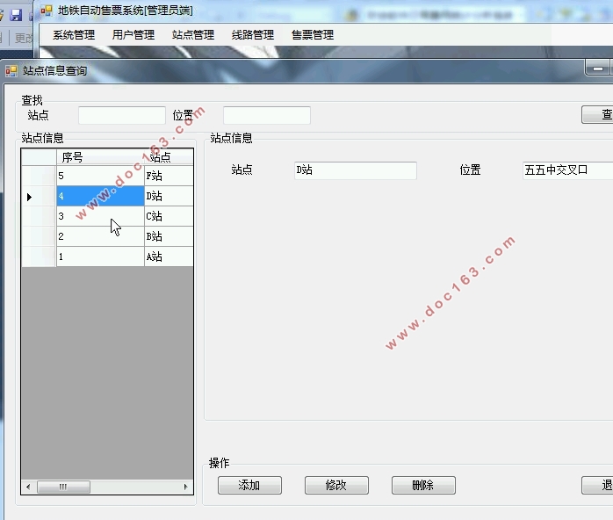Click the 站点信息查询 window icon
Image resolution: width=613 pixels, height=520 pixels.
11,71
